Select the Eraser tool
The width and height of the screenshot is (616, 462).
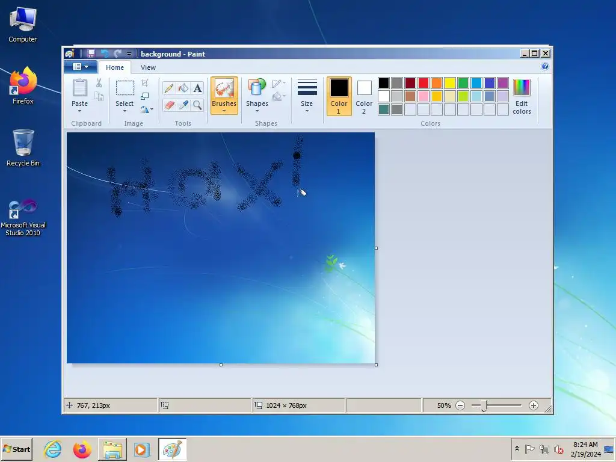[x=169, y=105]
